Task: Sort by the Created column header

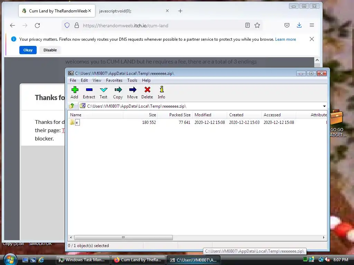Action: [244, 115]
